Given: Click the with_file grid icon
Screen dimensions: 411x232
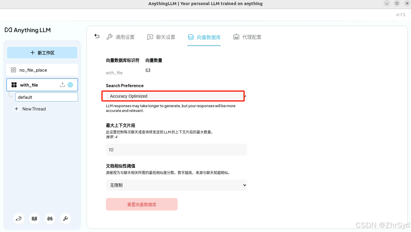Looking at the screenshot, I should [x=14, y=85].
